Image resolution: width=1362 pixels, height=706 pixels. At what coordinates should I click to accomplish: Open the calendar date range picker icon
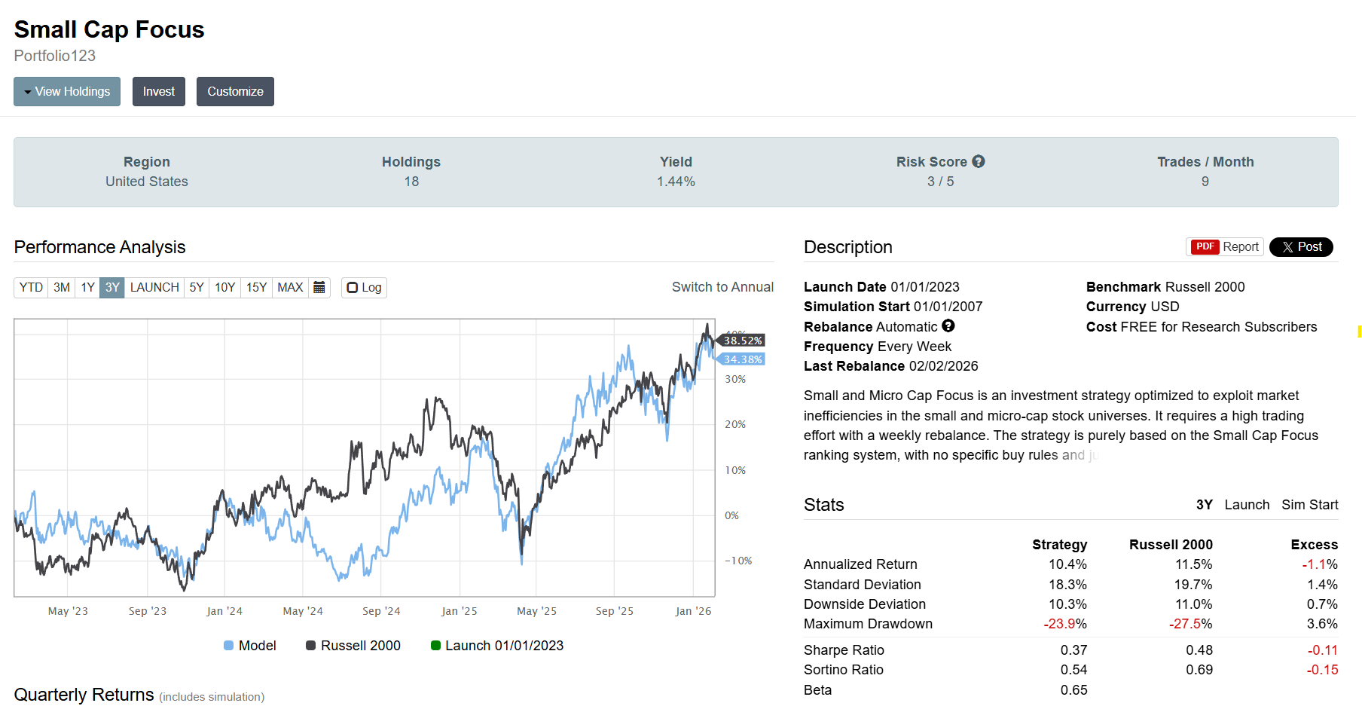click(319, 288)
